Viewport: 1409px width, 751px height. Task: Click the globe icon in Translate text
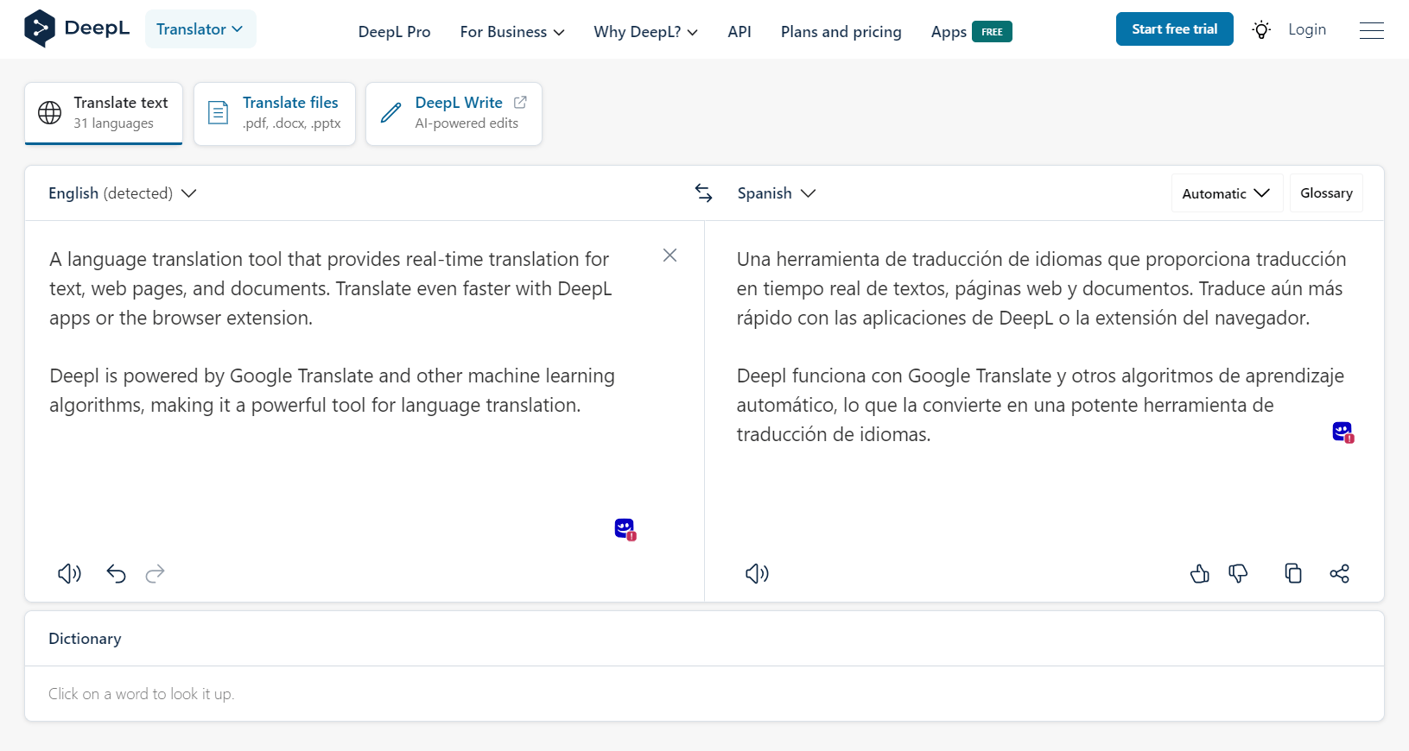(50, 113)
